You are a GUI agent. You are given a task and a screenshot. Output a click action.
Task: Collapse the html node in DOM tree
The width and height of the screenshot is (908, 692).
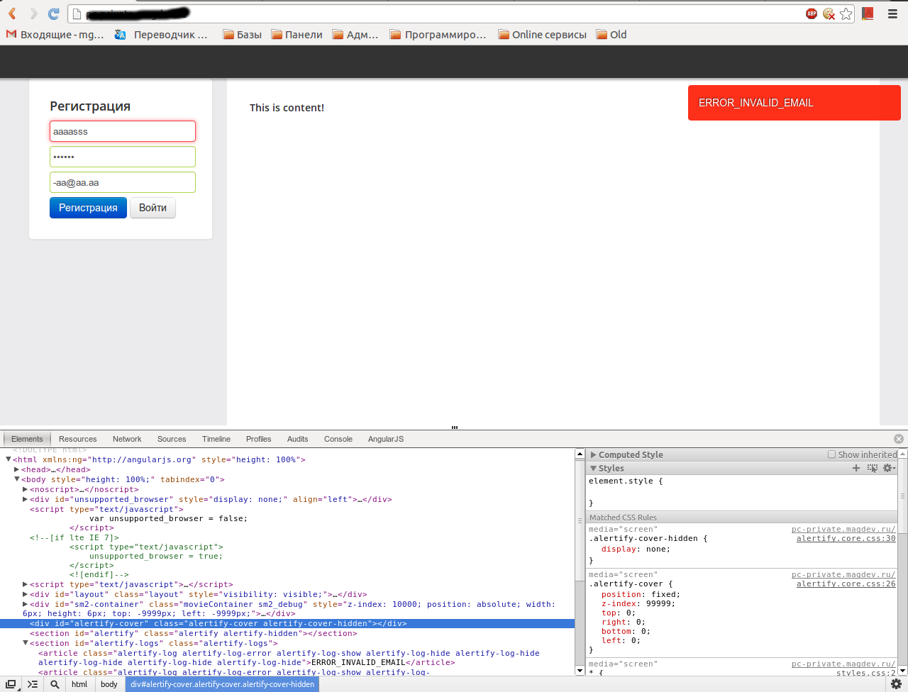[x=9, y=459]
